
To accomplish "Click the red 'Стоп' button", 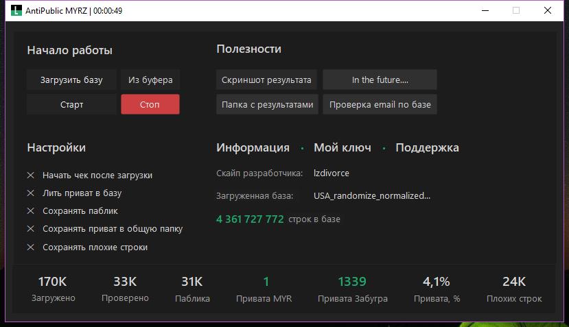I will [150, 104].
